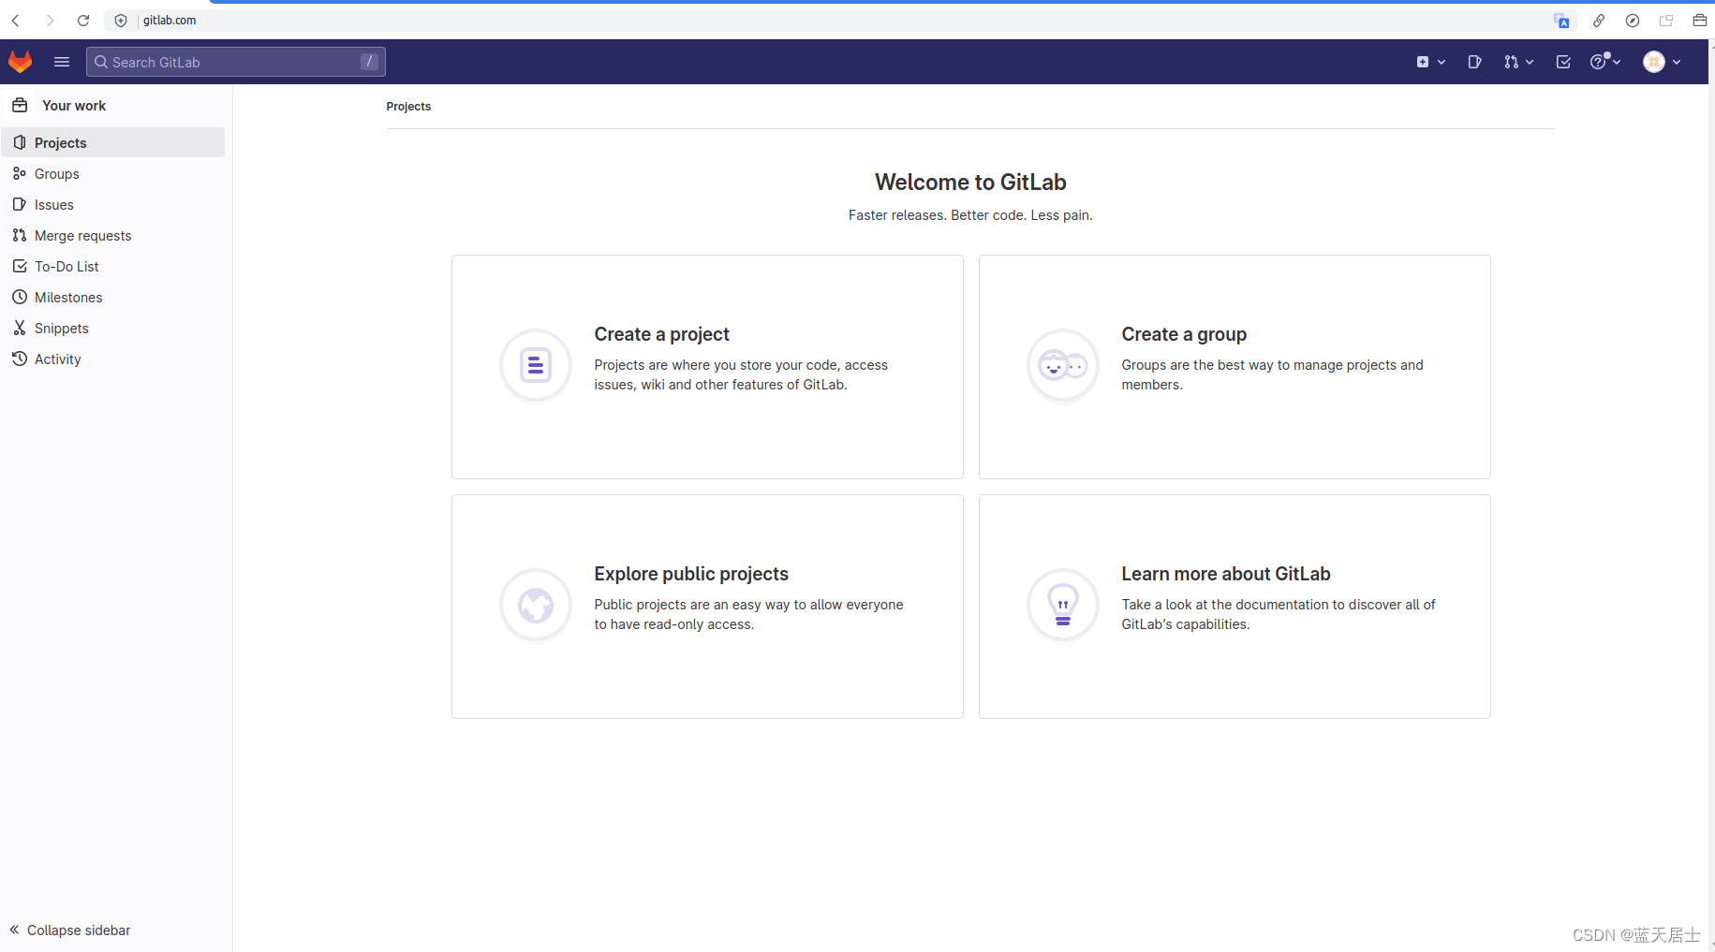Click the Learn more about GitLab heading
This screenshot has height=952, width=1715.
[1226, 574]
